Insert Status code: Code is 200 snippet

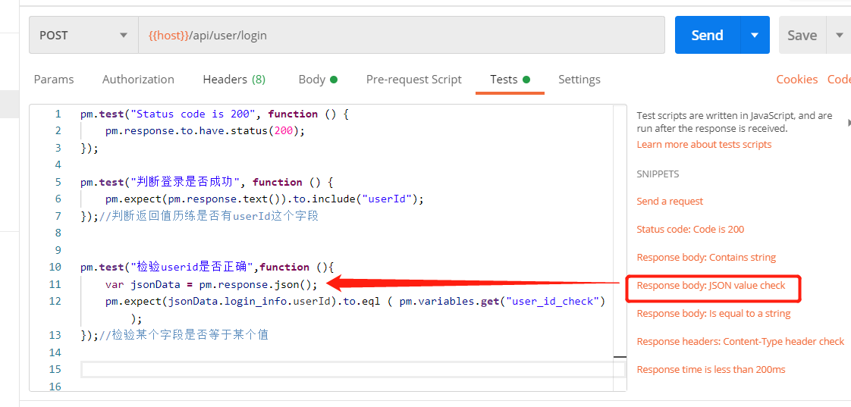click(690, 230)
